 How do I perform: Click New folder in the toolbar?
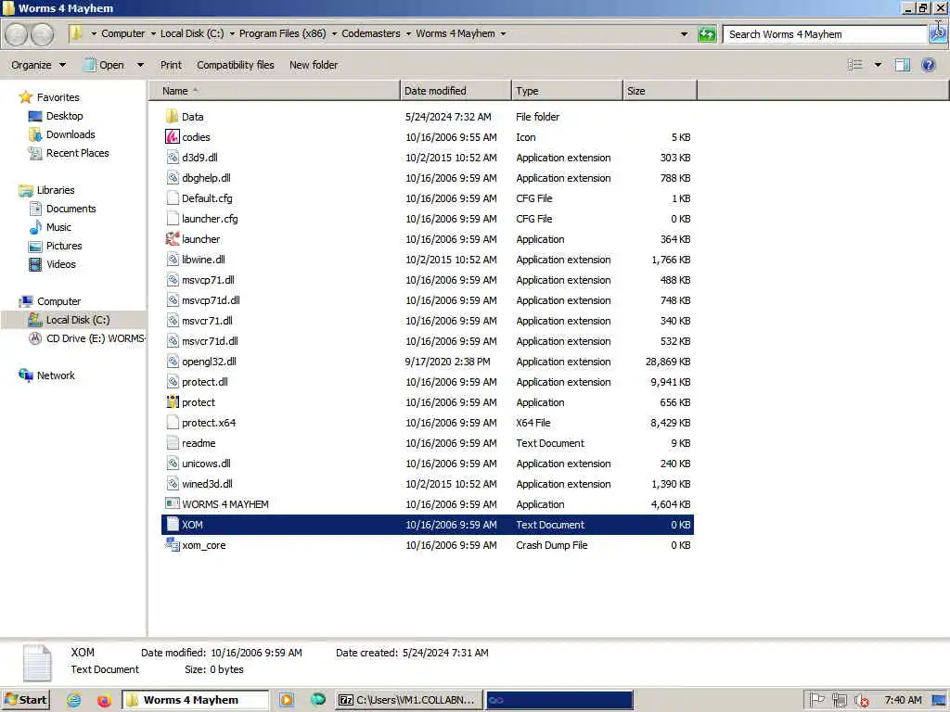coord(314,65)
